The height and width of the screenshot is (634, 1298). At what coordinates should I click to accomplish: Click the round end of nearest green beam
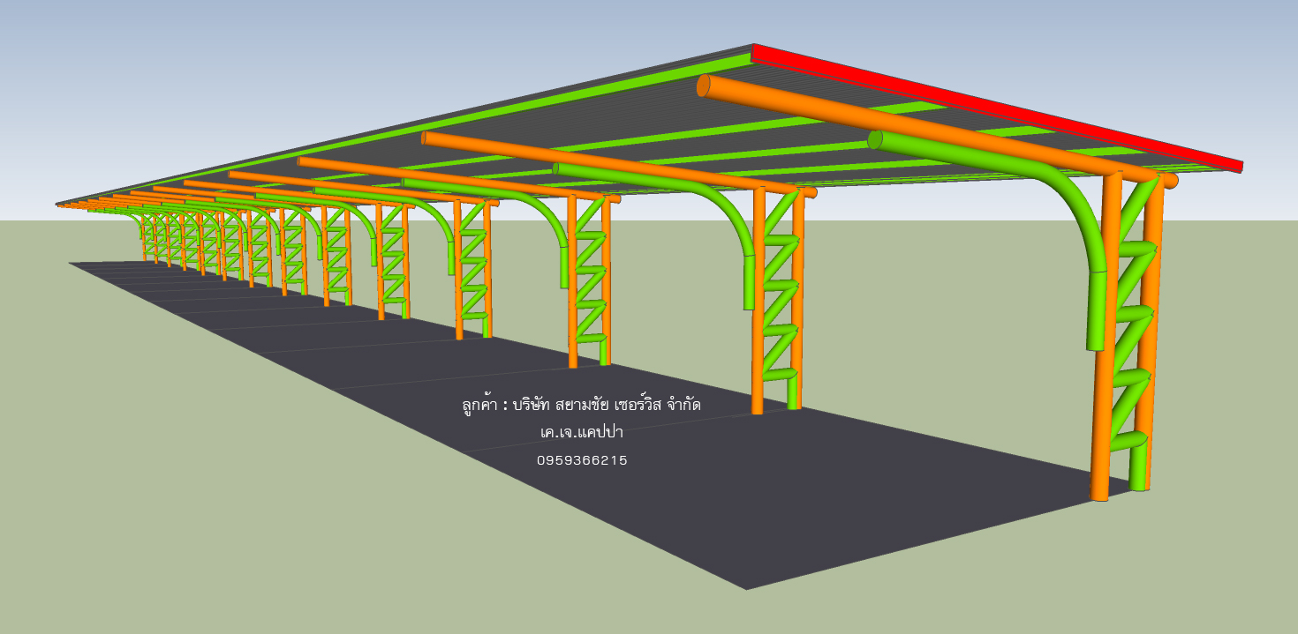click(875, 139)
